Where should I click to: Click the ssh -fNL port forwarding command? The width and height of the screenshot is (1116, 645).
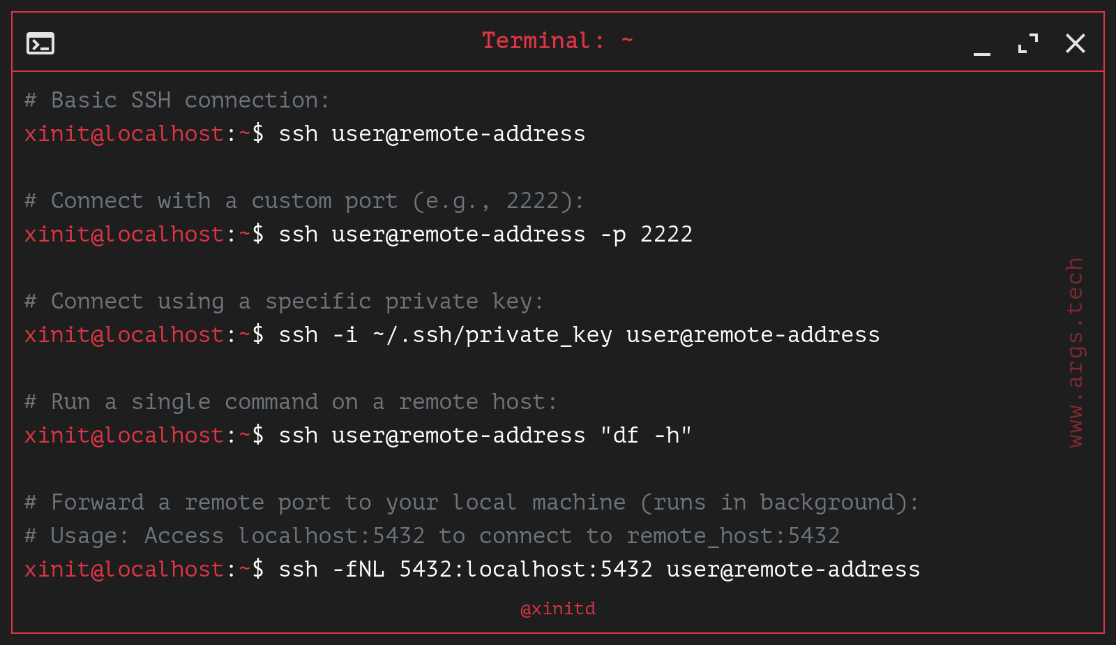pos(599,570)
